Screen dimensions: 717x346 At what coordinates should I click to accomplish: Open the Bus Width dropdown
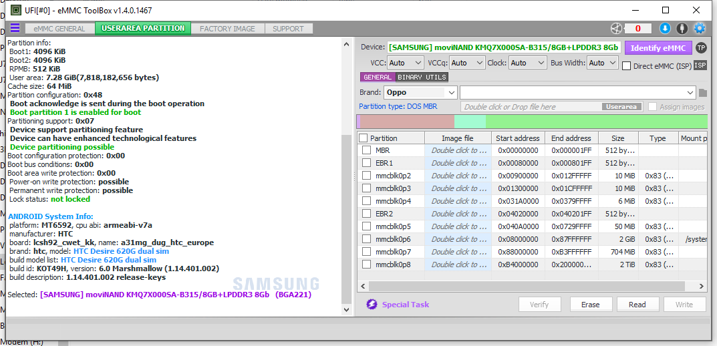point(603,63)
